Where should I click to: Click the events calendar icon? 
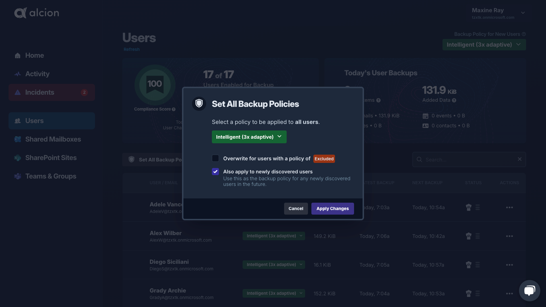coord(425,116)
